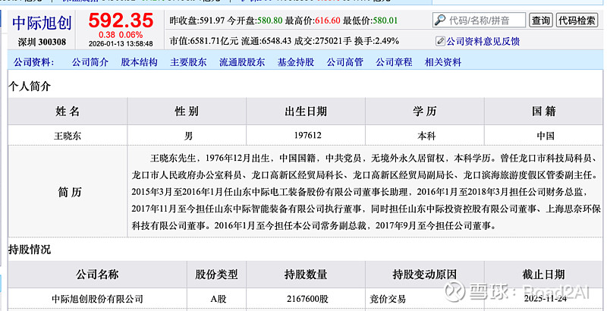Click 最高价 value 616.60
Screen dimensions: 607x311
click(x=328, y=20)
